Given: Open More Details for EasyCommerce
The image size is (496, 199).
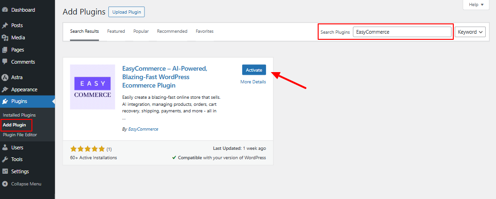Looking at the screenshot, I should [x=253, y=82].
